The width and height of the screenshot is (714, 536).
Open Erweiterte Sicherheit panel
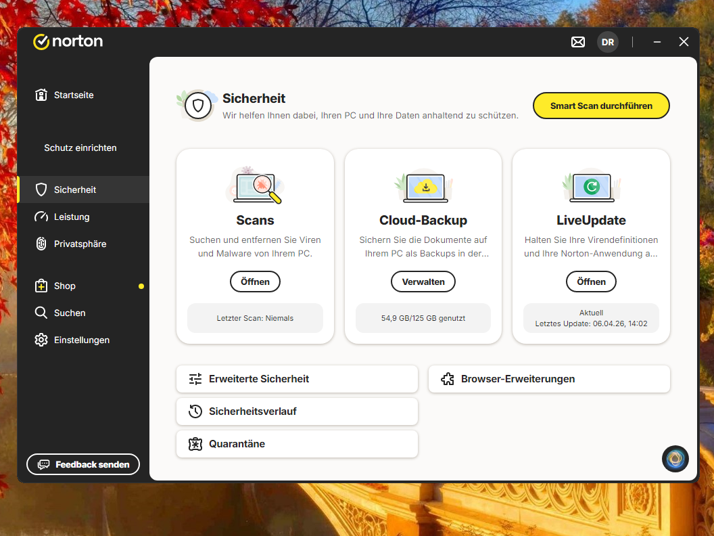coord(297,379)
